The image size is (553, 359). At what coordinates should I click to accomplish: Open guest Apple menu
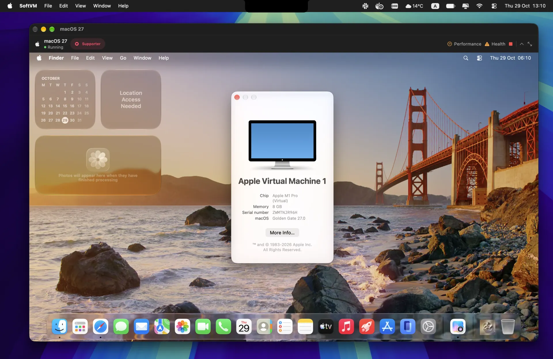tap(39, 58)
